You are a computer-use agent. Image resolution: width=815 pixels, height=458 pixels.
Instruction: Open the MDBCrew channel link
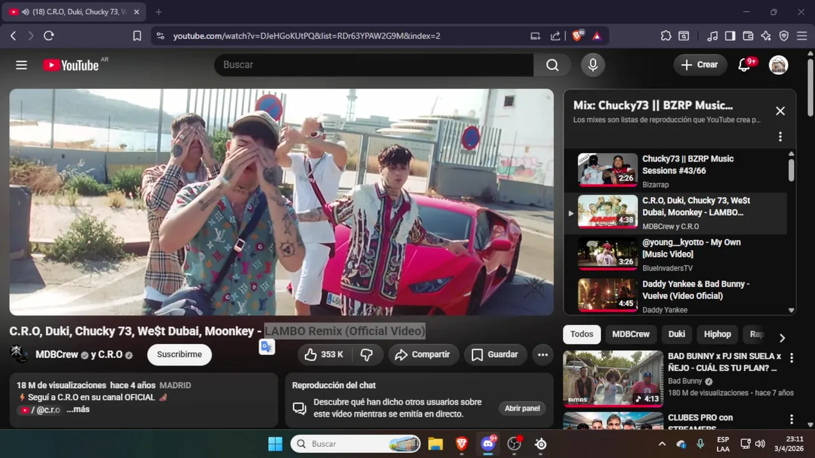[57, 354]
